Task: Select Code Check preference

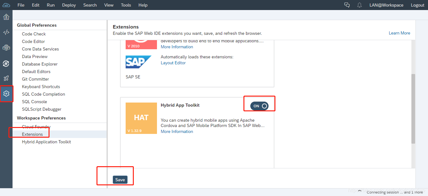Action: [x=34, y=34]
